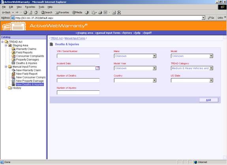Open the Search toolbar button
Screen dimensions: 227x165
click(x=47, y=13)
